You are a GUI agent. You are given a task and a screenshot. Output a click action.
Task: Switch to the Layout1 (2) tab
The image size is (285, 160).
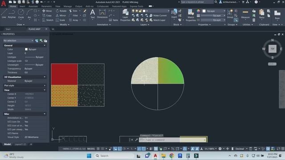tap(20, 144)
